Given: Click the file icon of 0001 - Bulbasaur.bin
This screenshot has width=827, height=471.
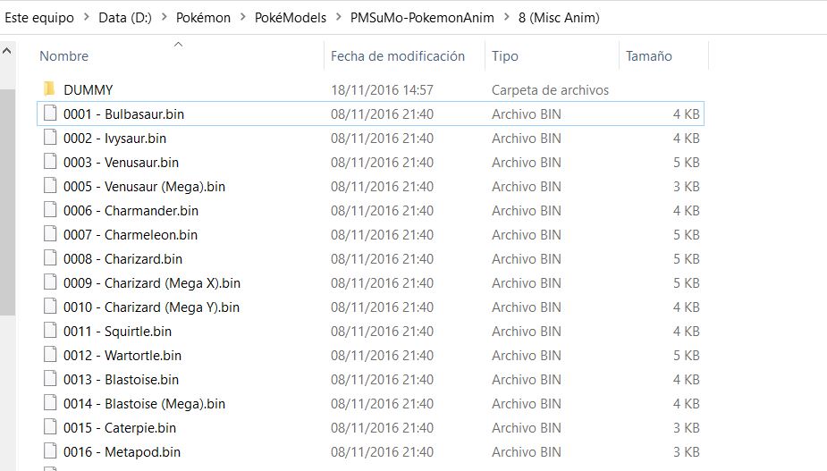Looking at the screenshot, I should [x=50, y=113].
